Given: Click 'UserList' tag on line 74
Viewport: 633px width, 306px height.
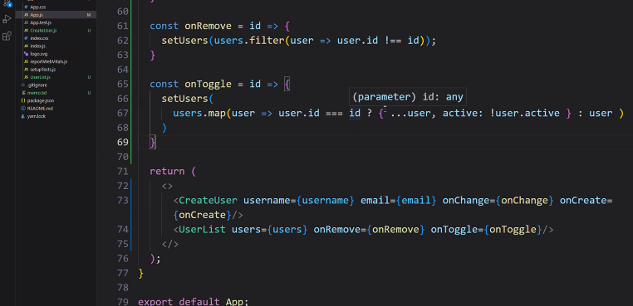Looking at the screenshot, I should coord(202,229).
